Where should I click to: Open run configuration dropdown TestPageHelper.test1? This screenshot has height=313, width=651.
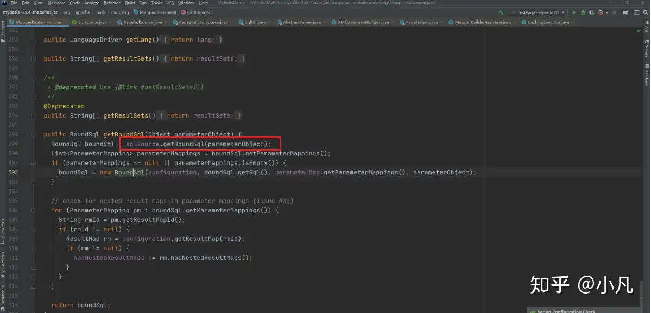538,12
